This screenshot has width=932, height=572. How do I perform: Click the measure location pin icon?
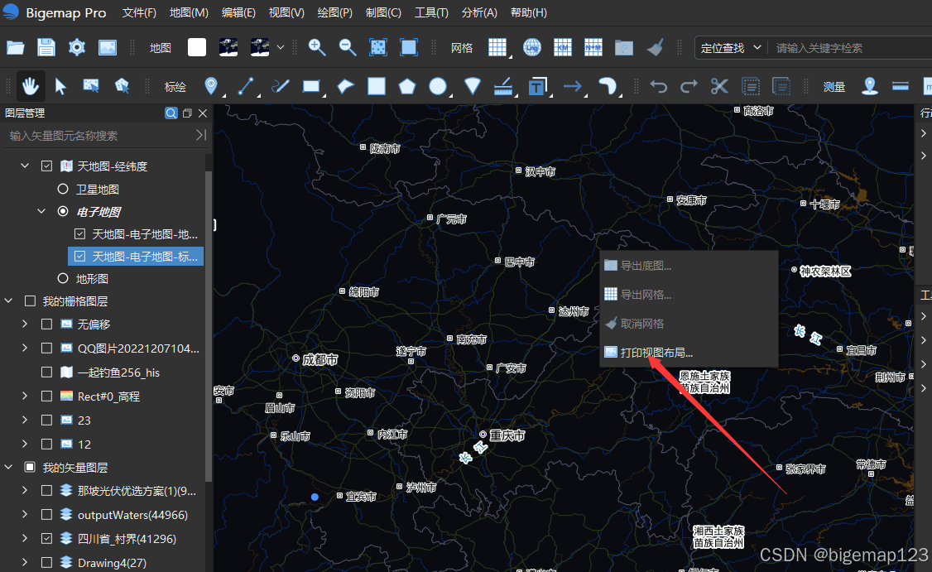[870, 86]
